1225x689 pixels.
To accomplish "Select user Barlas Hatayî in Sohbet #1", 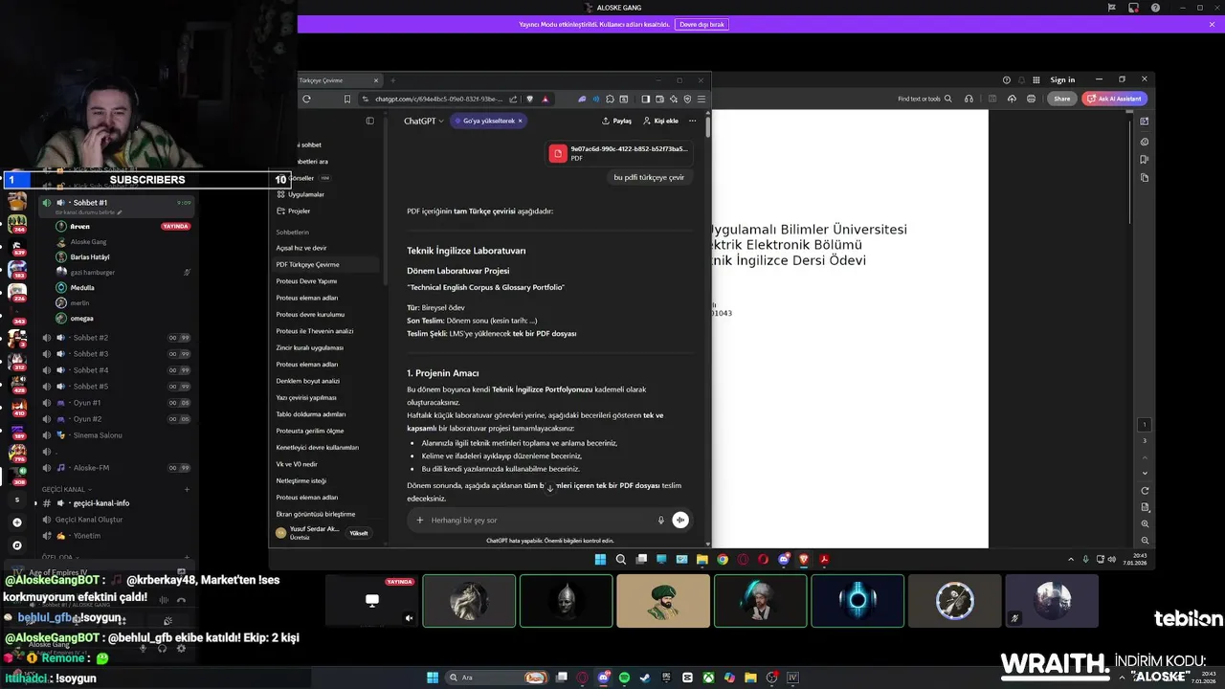I will tap(90, 256).
